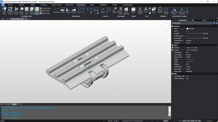Viewport: 218px width, 122px height.
Task: Toggle Auto Update drawing views
Action: [37, 11]
